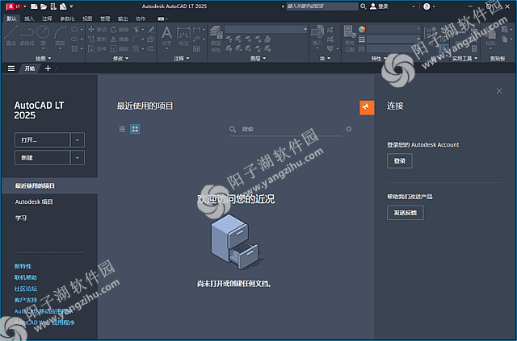Open the AutoCAD LT application menu logo
The image size is (517, 341).
point(14,6)
